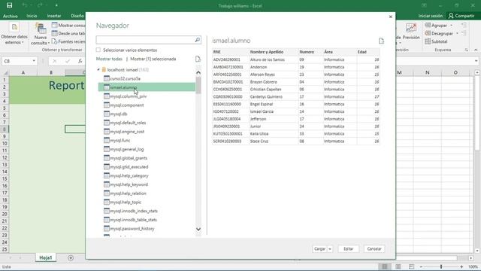Click the refresh icon beside Mostrar seleccionada
This screenshot has height=271, width=481.
pos(198,59)
